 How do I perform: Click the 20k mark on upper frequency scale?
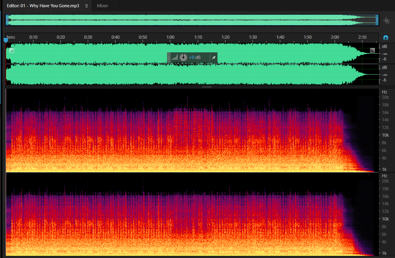click(x=385, y=97)
